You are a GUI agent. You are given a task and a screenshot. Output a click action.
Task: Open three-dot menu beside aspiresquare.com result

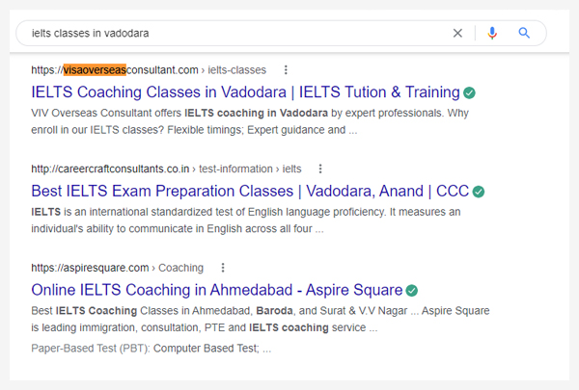(x=223, y=268)
